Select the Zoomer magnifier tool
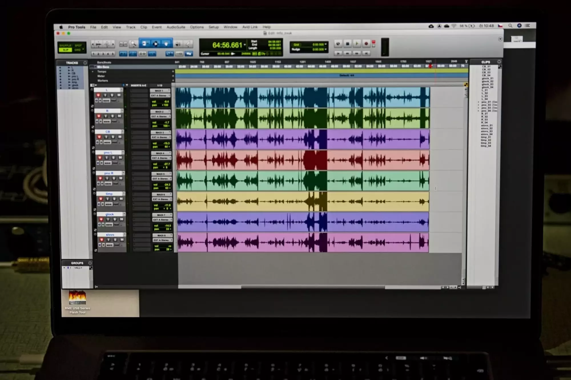Screen dimensions: 571x380 click(x=133, y=44)
